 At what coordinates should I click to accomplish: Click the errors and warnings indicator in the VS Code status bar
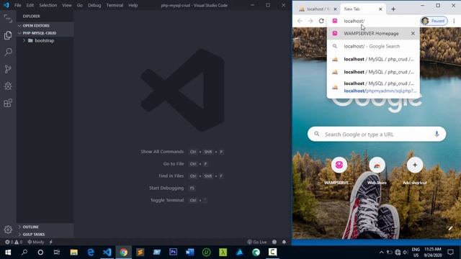click(x=14, y=242)
